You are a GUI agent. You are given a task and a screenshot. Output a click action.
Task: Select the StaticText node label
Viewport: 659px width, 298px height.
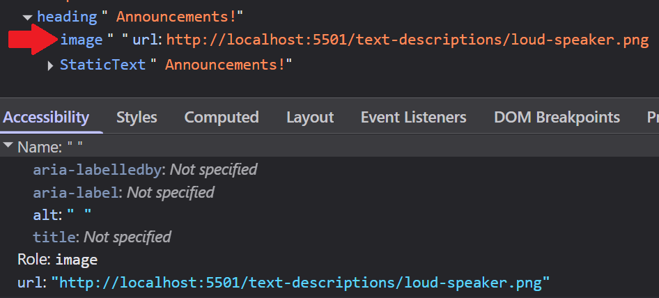tap(103, 65)
